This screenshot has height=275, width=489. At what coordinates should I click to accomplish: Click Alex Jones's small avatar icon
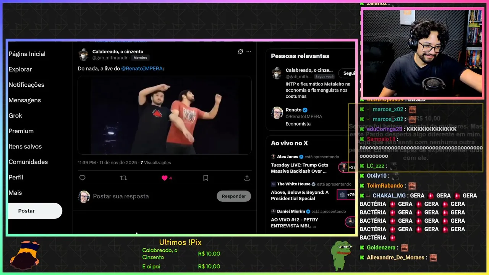[x=273, y=157]
